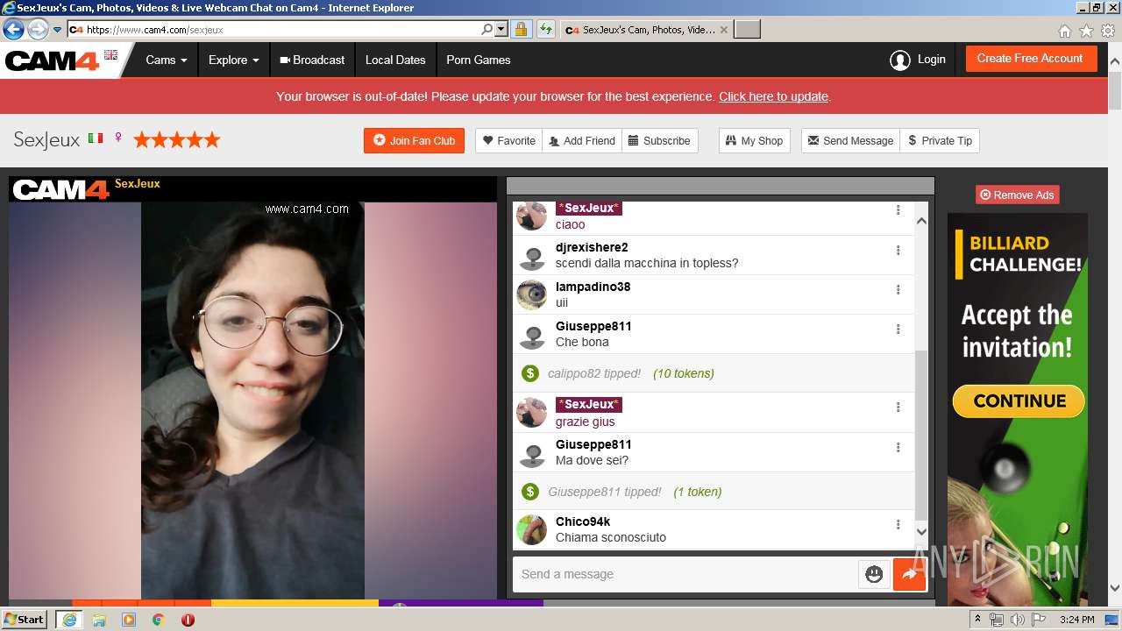Open options for Giuseppe811 'Che bona' message
The image size is (1122, 631).
click(898, 329)
